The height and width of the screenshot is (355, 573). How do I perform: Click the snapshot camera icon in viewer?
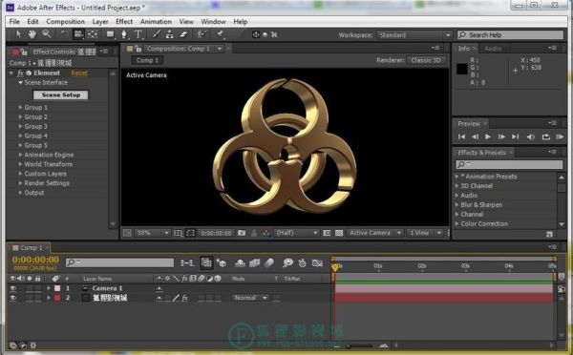click(242, 233)
